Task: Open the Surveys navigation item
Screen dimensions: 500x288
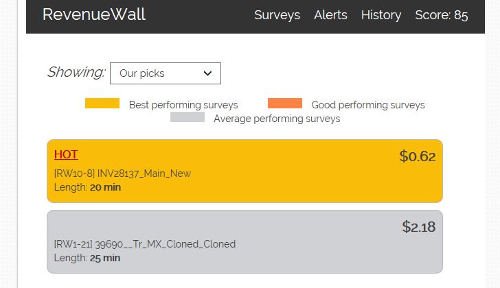Action: (277, 15)
